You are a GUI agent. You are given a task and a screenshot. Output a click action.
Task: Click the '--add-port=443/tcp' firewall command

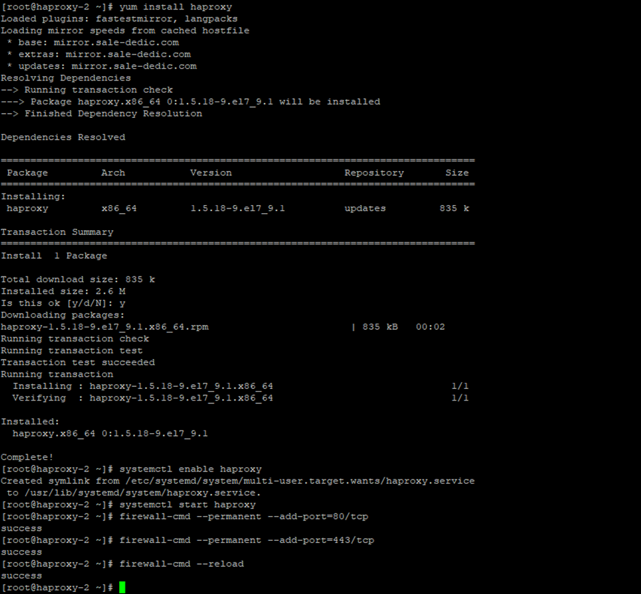pos(247,540)
